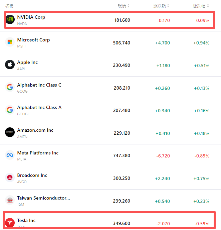Click the NVIDIA logo icon
221x230 pixels.
(x=10, y=20)
